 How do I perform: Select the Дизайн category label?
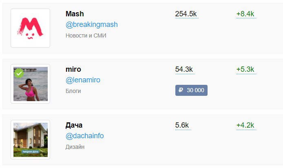pos(75,147)
